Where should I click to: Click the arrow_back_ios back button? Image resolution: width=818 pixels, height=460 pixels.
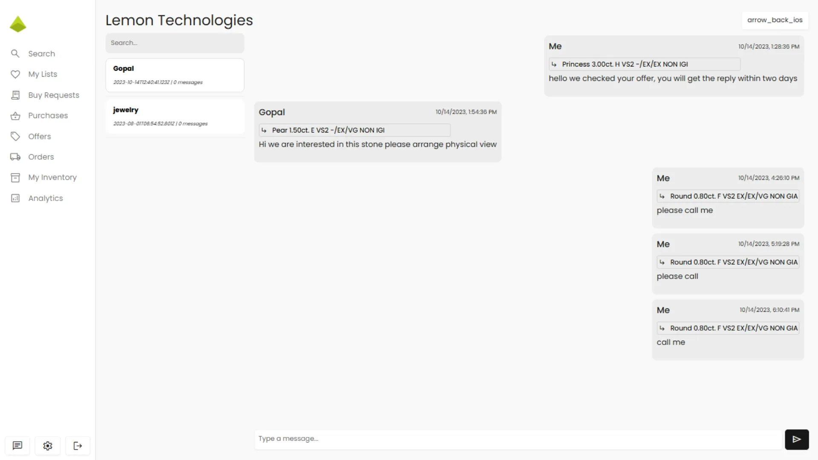(x=775, y=20)
